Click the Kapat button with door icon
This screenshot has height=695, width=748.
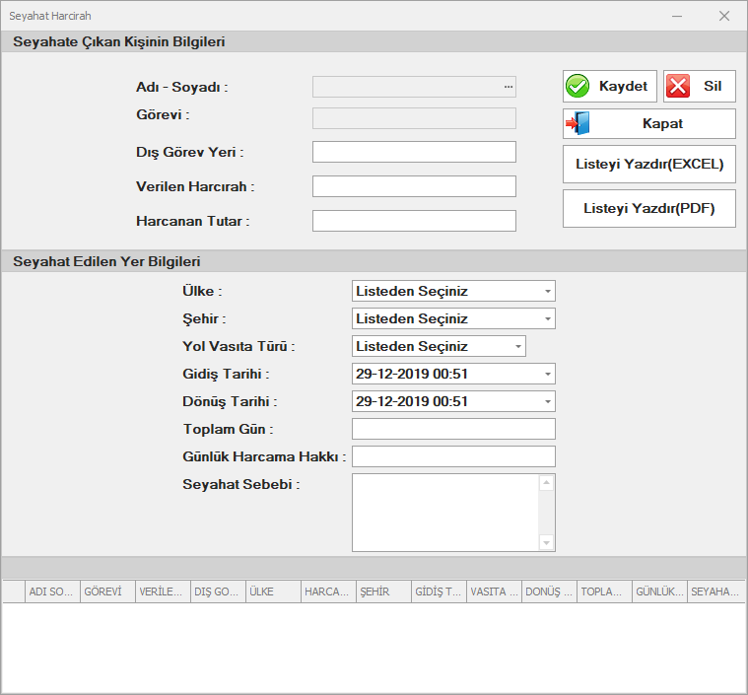(649, 123)
